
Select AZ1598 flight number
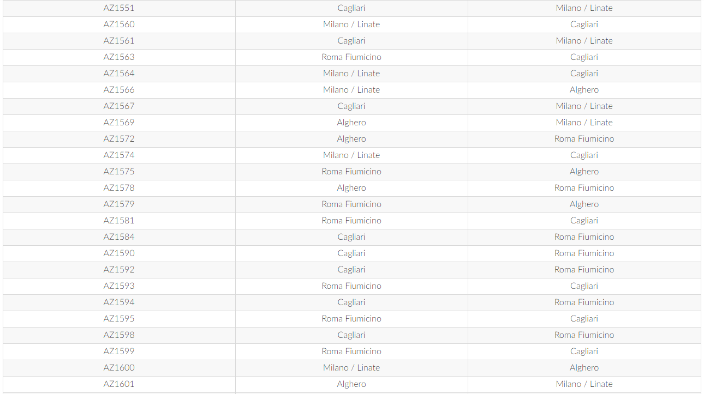[x=119, y=335]
